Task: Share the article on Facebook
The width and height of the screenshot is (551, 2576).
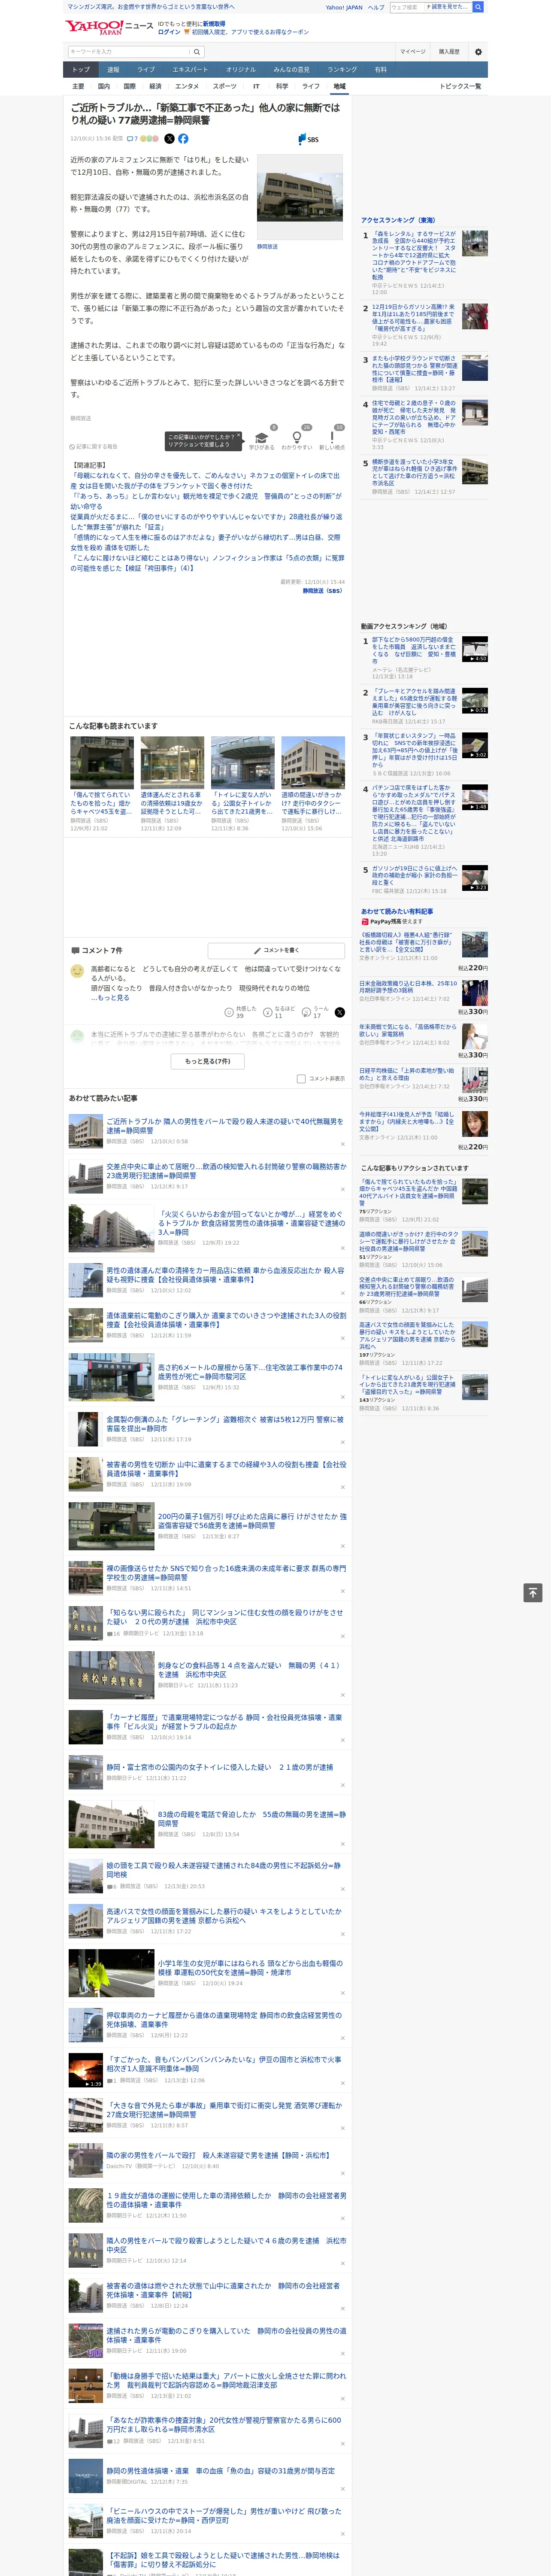Action: tap(183, 139)
